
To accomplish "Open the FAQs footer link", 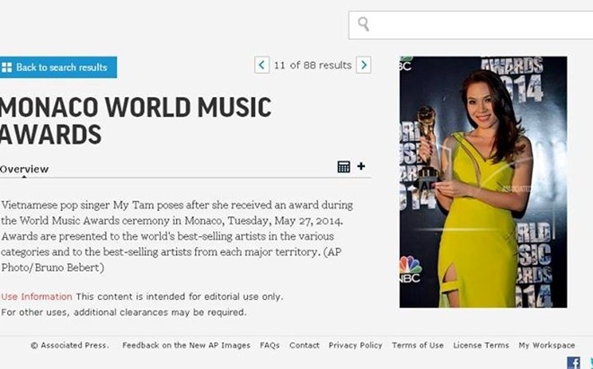I will pyautogui.click(x=270, y=346).
